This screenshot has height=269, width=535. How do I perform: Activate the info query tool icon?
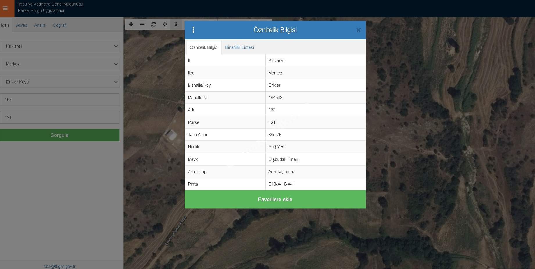176,24
